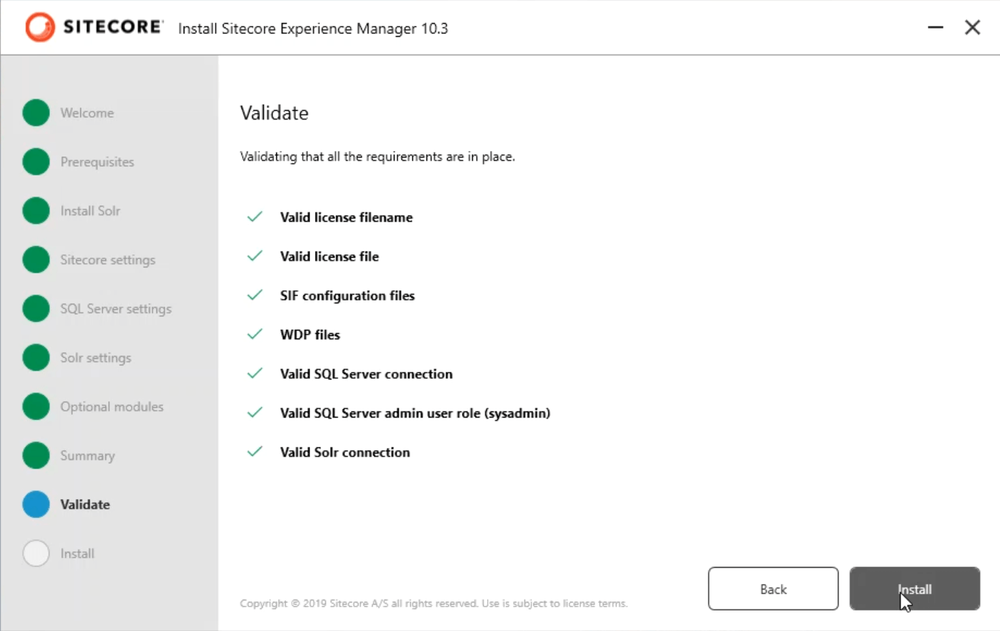This screenshot has height=631, width=1000.
Task: Select Solr settings in the sidebar
Action: coord(95,358)
